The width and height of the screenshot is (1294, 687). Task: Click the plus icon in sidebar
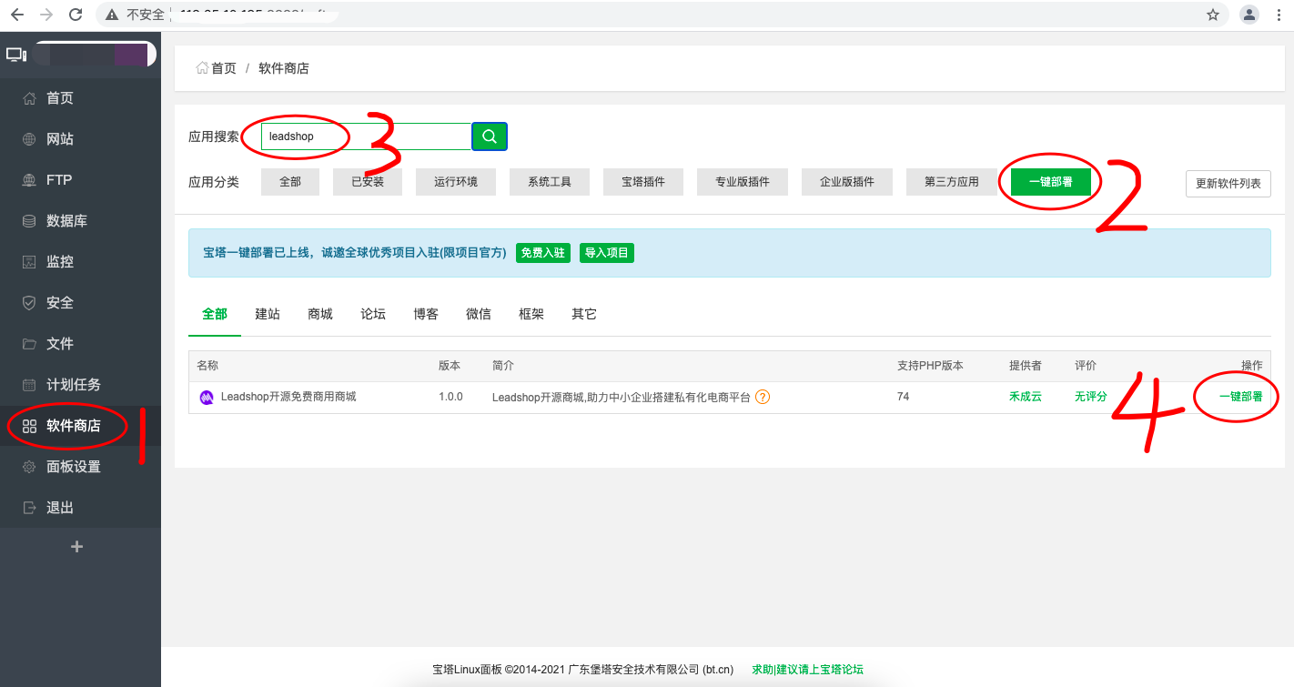coord(77,547)
